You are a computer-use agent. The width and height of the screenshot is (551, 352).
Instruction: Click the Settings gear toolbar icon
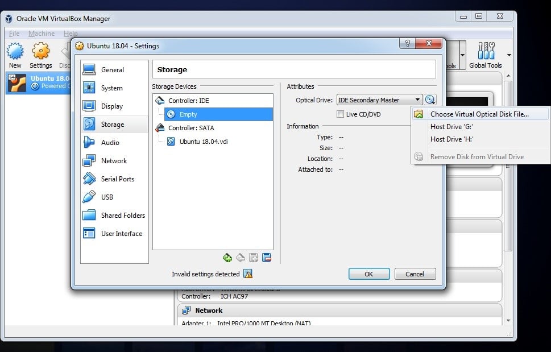point(41,55)
